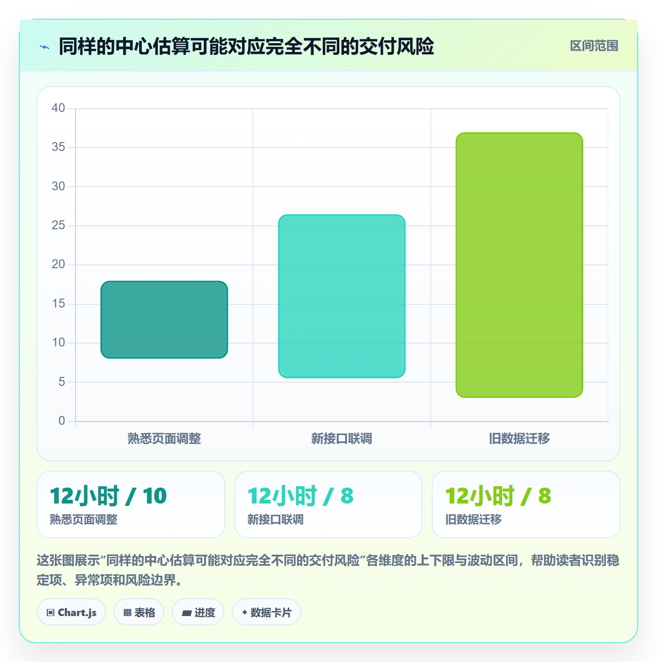Click the y-axis value 40
Viewport: 657px width, 662px height.
(x=59, y=108)
